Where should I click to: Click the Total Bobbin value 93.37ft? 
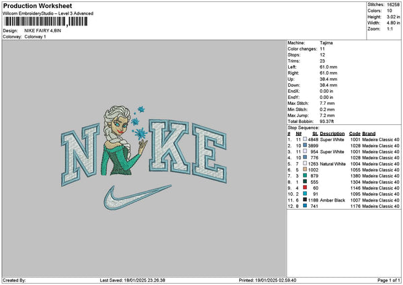pos(327,122)
